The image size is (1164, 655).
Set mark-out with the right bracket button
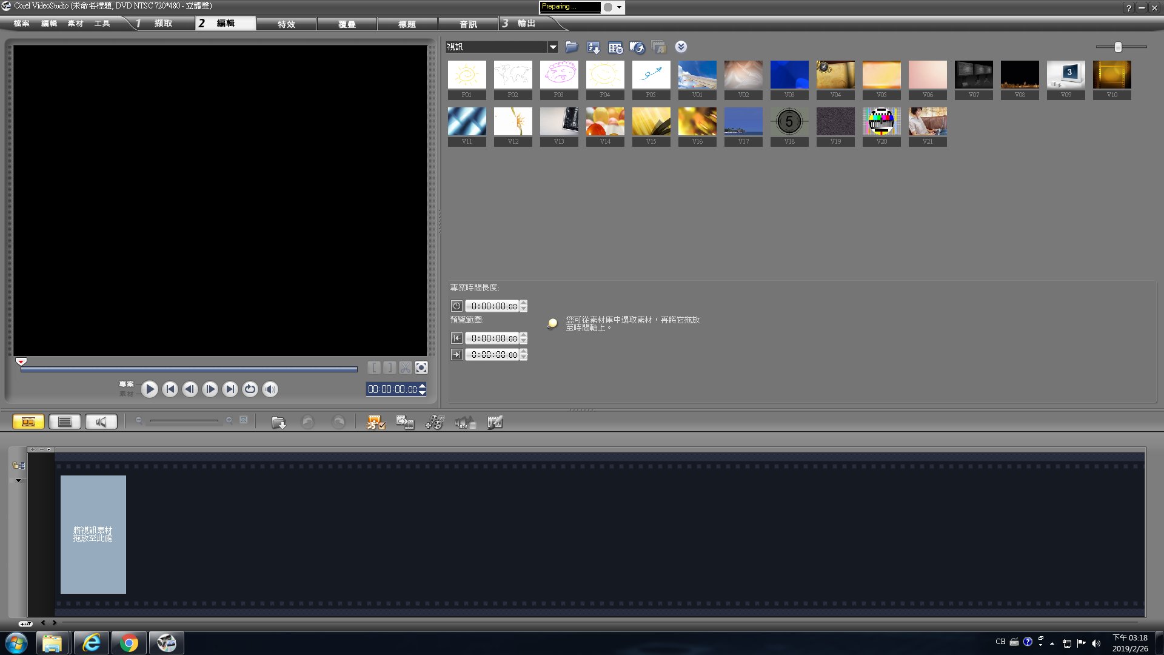pyautogui.click(x=390, y=368)
